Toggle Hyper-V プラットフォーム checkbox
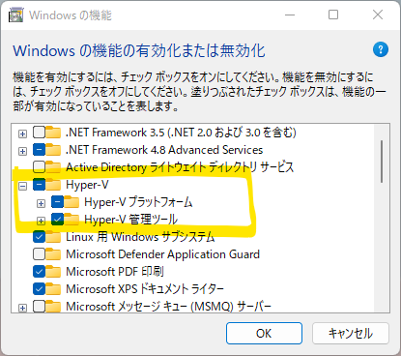Viewport: 401px width, 356px height. (x=57, y=202)
